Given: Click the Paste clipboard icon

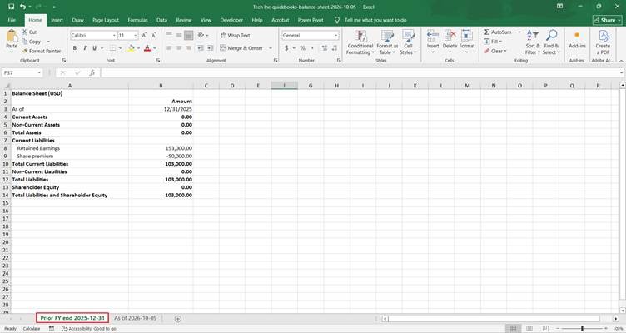Looking at the screenshot, I should pos(12,36).
